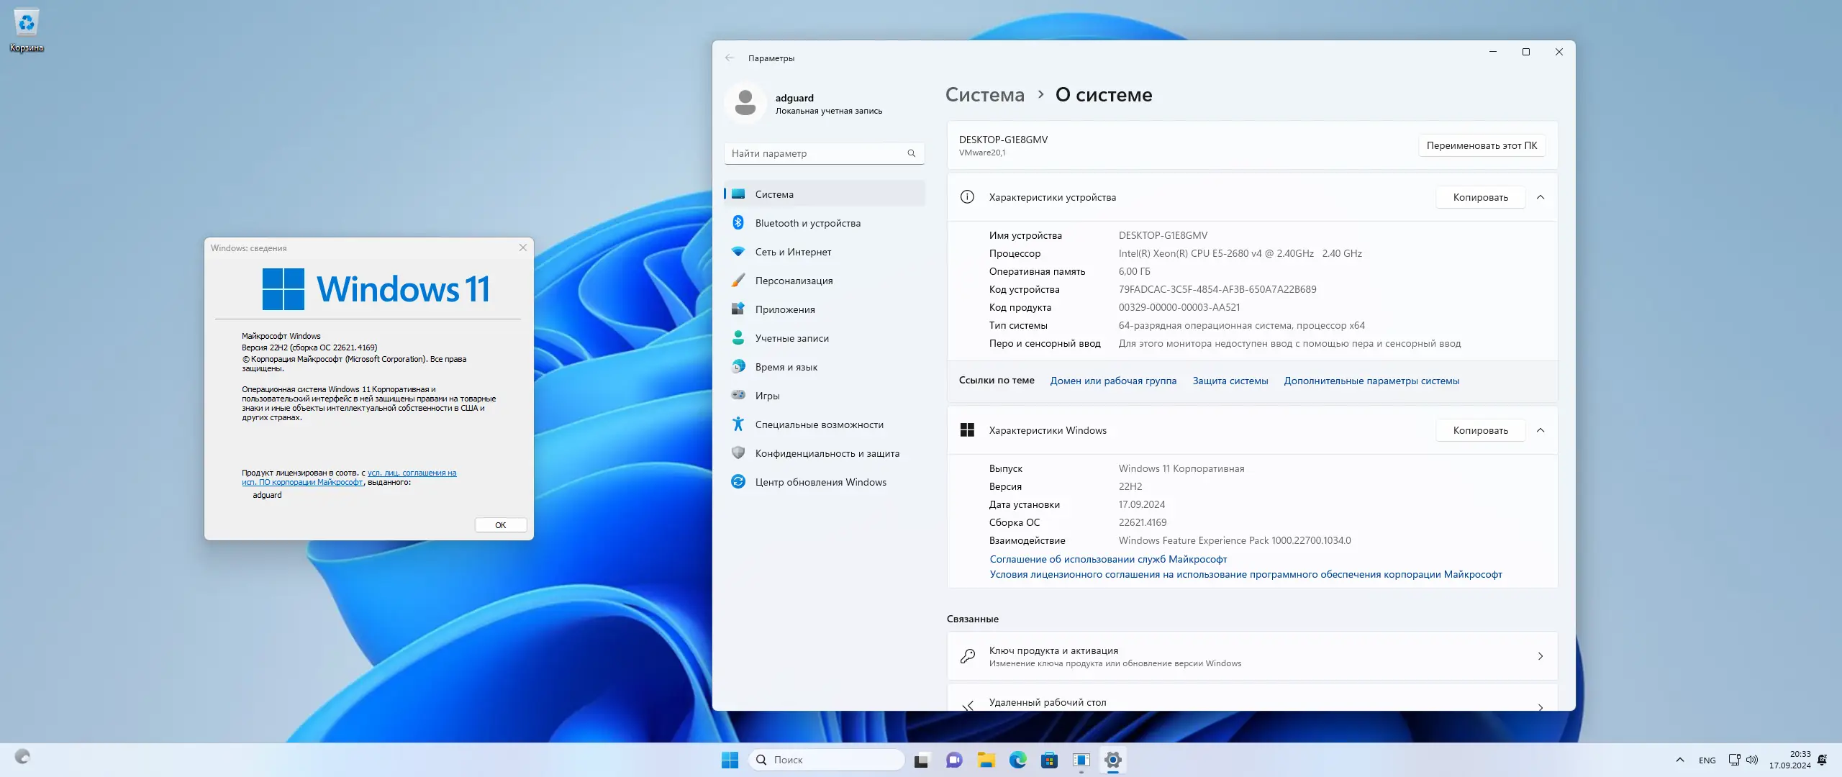
Task: Collapse the Характеристики Windows section
Action: point(1541,430)
